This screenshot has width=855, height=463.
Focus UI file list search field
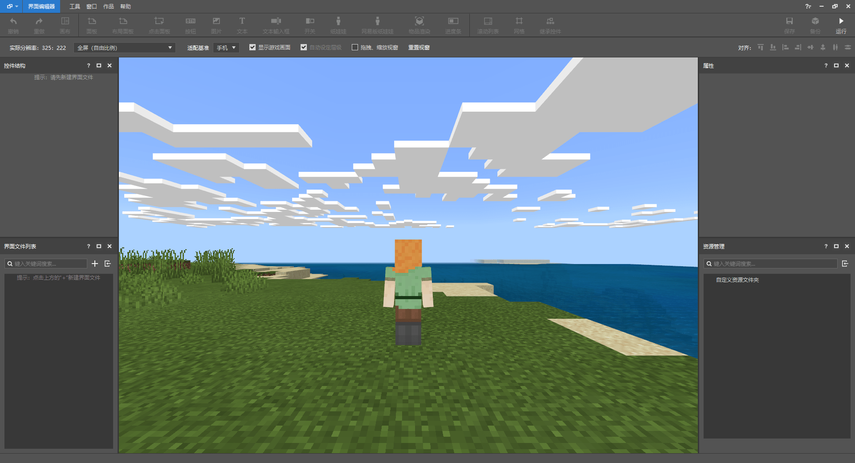pos(46,264)
